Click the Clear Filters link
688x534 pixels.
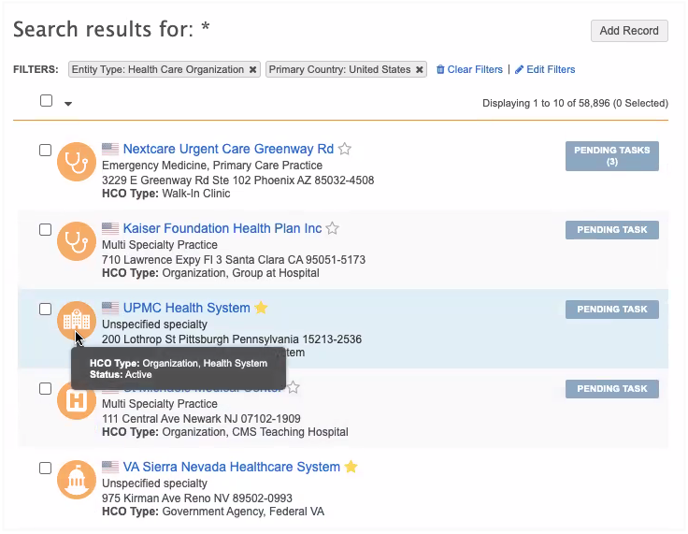469,70
